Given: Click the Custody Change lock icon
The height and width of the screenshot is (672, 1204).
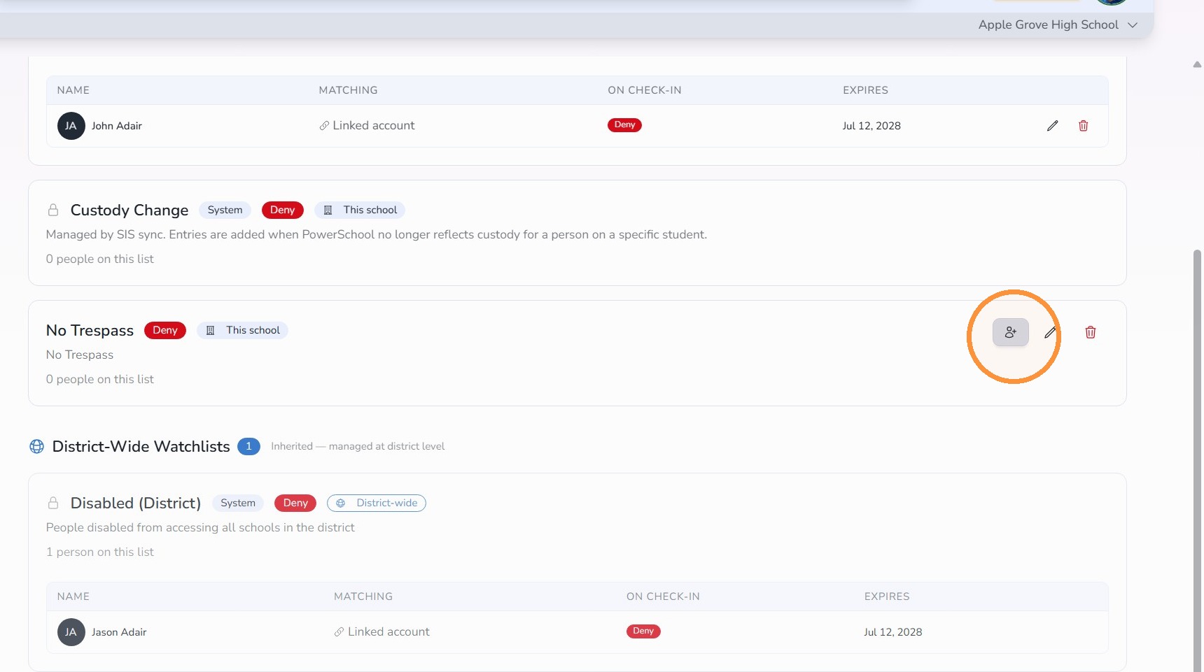Looking at the screenshot, I should (x=53, y=210).
